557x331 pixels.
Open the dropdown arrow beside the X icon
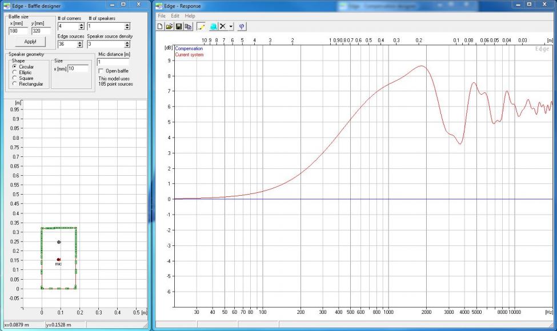231,27
